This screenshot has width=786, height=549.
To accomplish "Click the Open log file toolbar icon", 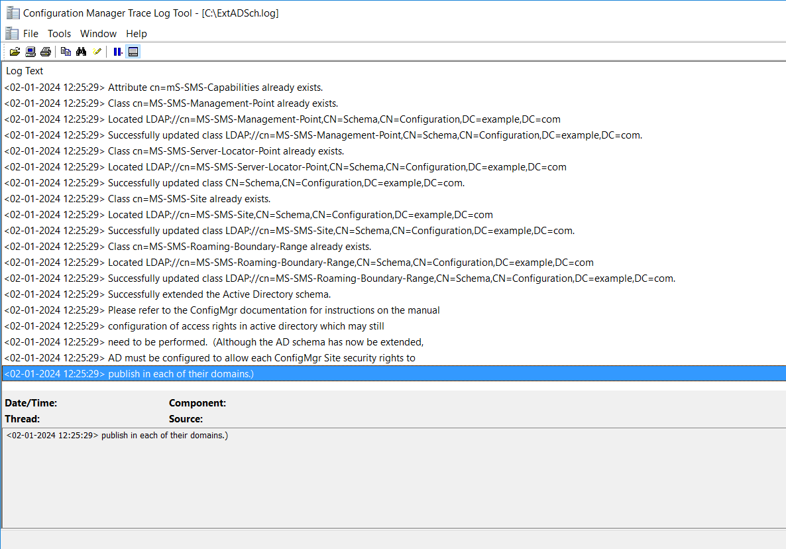I will (x=15, y=52).
